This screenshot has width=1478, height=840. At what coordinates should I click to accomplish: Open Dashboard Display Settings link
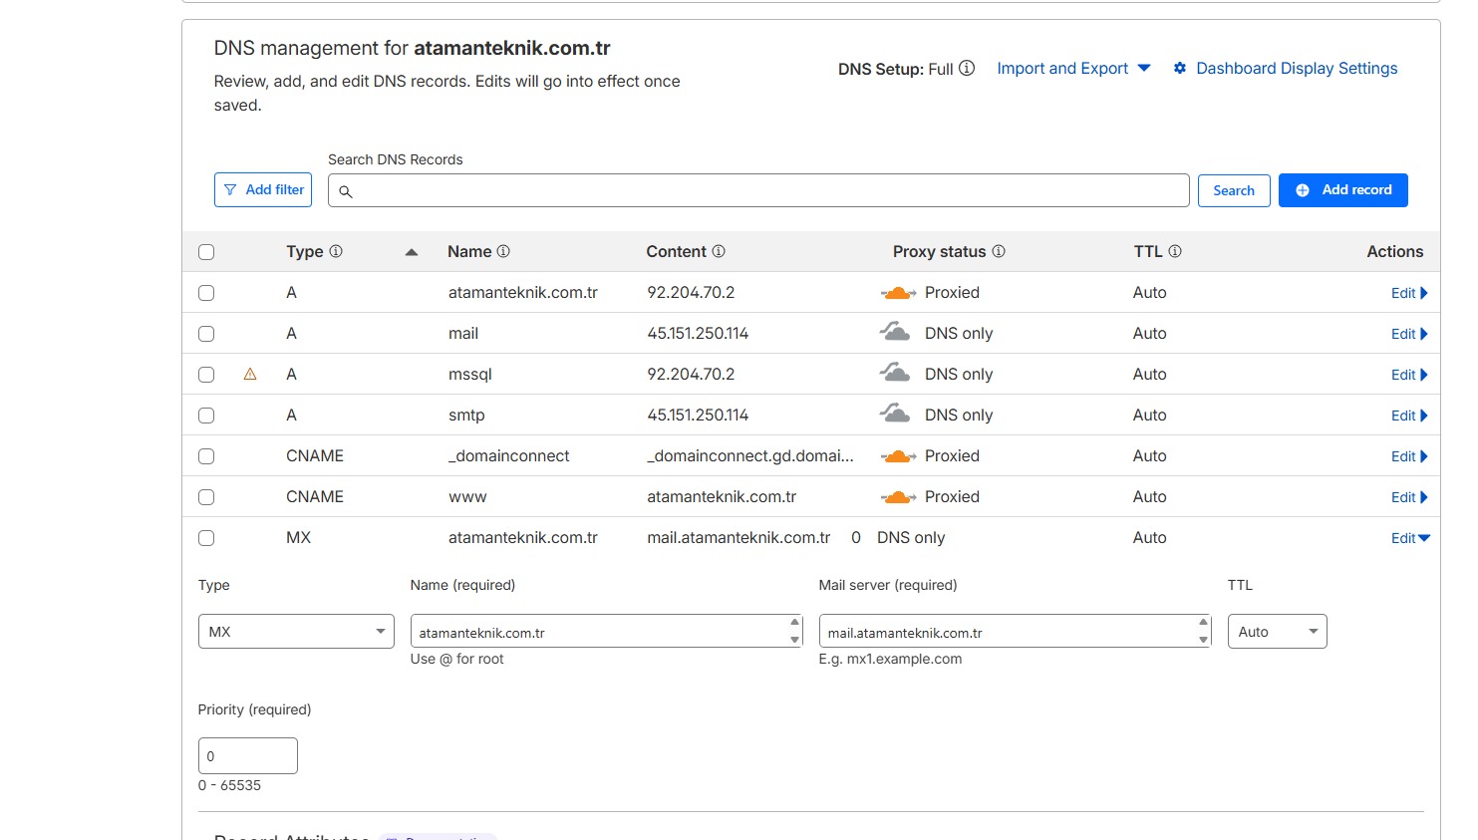[1297, 69]
